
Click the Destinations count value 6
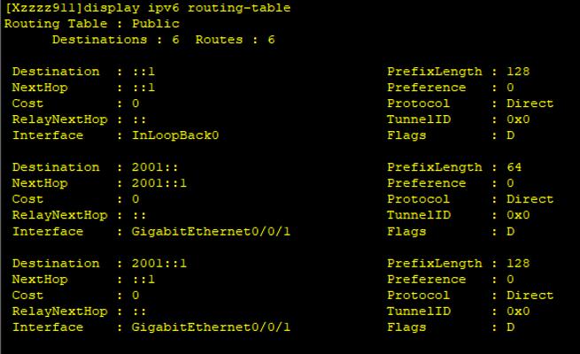175,40
